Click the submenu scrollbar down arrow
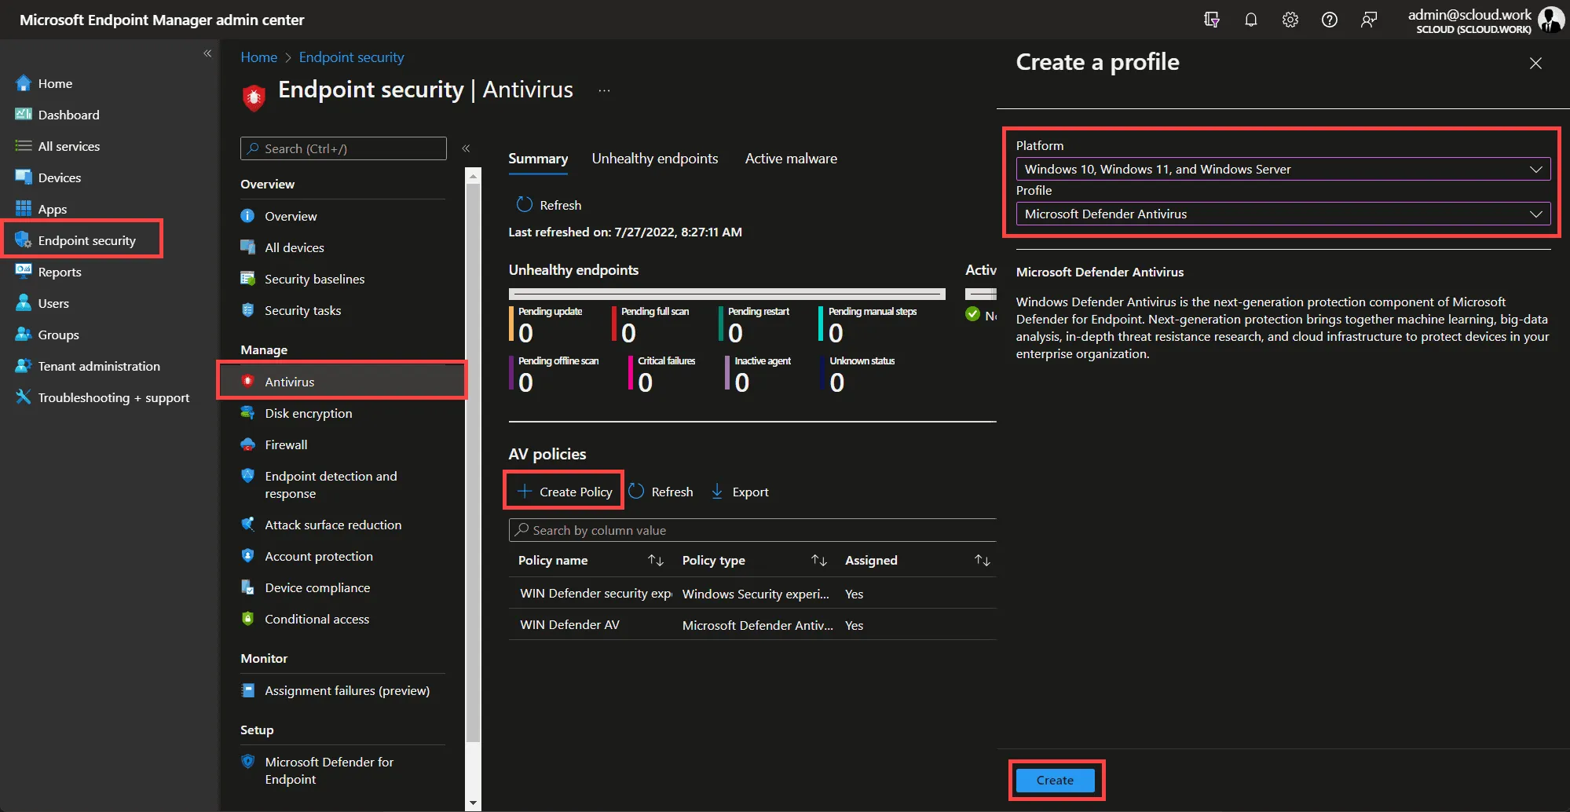 473,803
